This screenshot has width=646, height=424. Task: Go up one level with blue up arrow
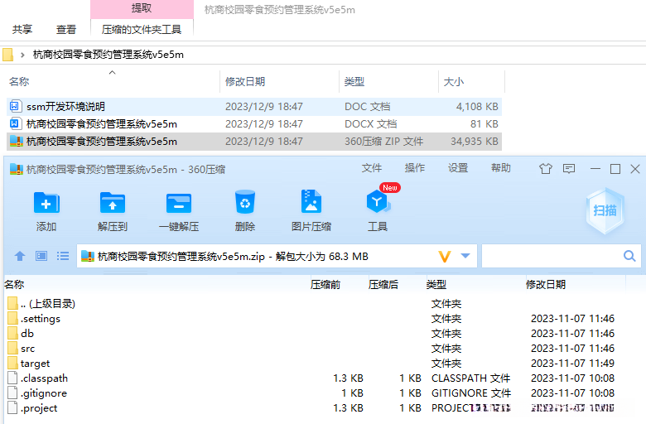20,256
